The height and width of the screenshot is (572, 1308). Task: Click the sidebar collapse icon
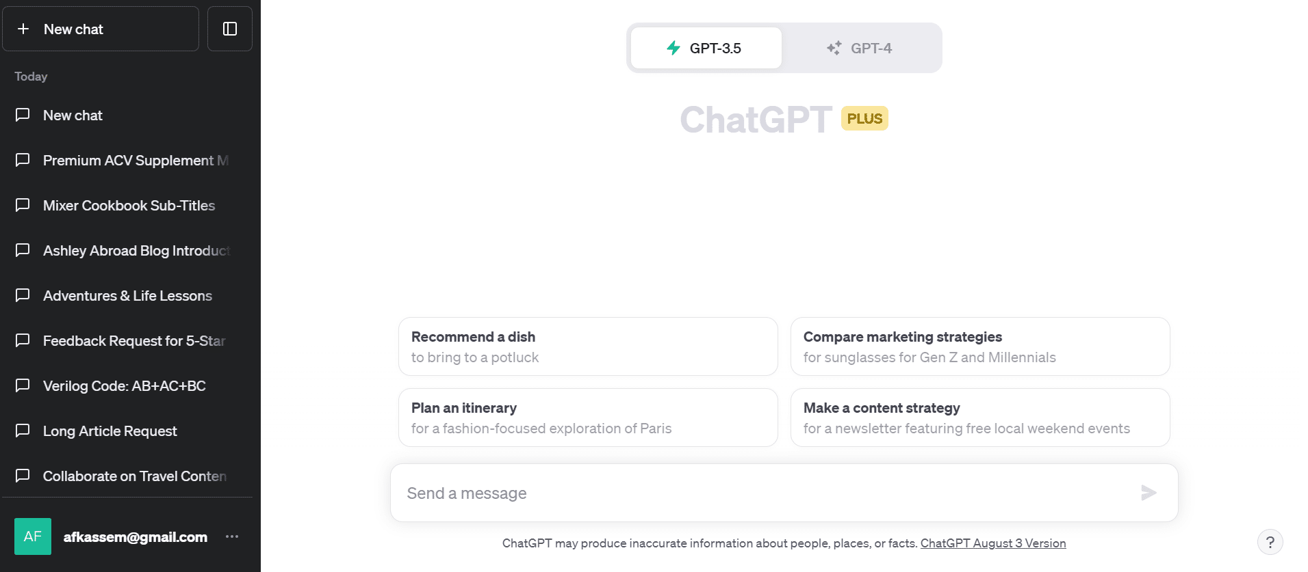point(230,29)
